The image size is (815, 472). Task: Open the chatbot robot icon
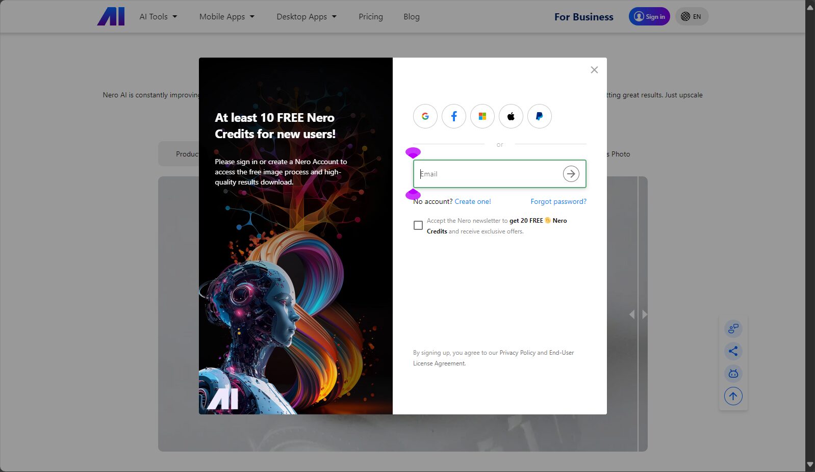point(733,374)
